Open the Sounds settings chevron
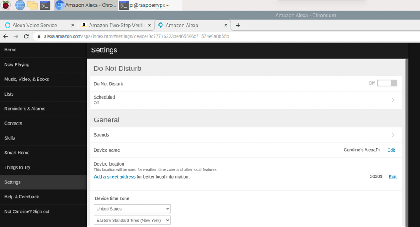The height and width of the screenshot is (227, 420). [x=393, y=135]
